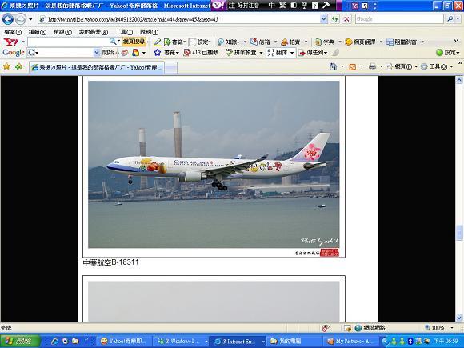Expand the zoom 100% dropdown arrow
Screen dimensions: 464x348
point(452,328)
